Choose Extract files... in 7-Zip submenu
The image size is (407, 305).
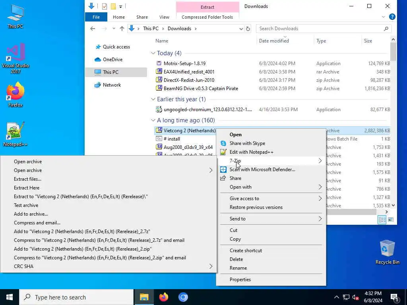point(109,179)
